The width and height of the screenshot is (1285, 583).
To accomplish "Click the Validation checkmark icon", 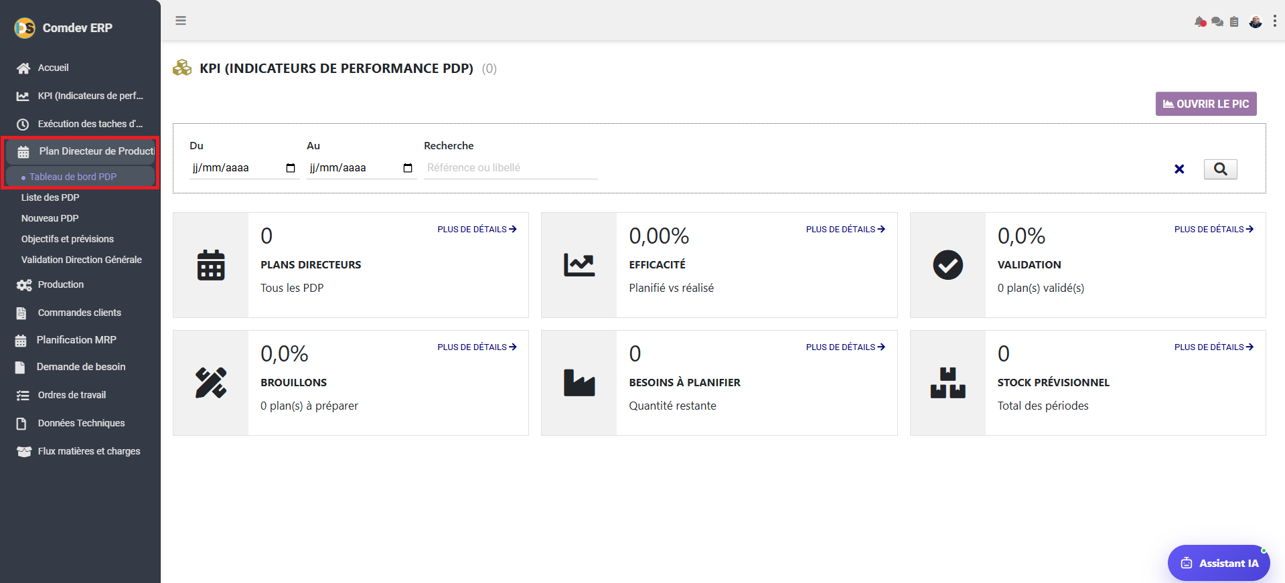I will [948, 265].
